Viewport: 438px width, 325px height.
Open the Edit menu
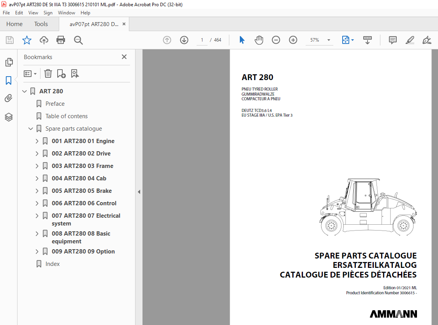19,13
